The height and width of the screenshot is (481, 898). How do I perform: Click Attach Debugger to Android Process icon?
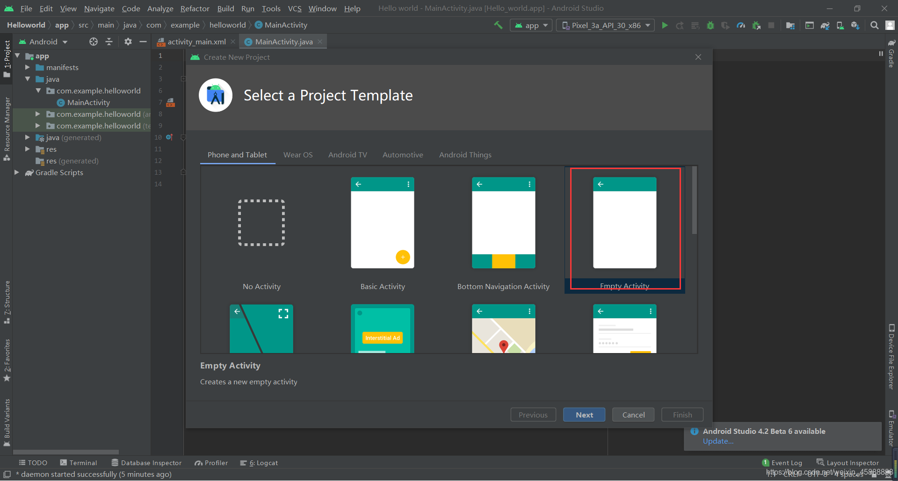point(756,25)
